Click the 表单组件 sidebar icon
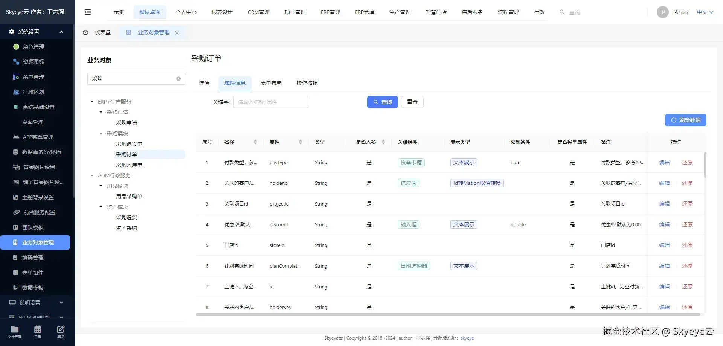This screenshot has height=346, width=723. click(x=15, y=273)
